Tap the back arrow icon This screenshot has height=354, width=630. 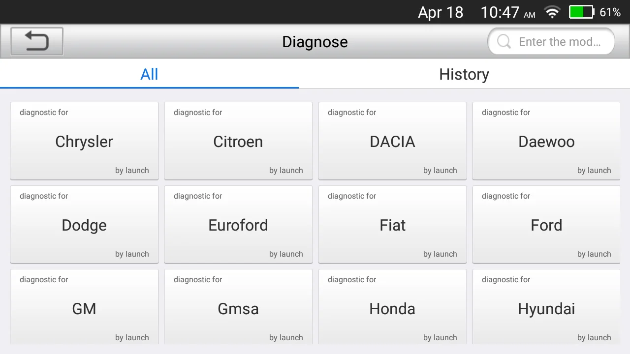(x=37, y=41)
